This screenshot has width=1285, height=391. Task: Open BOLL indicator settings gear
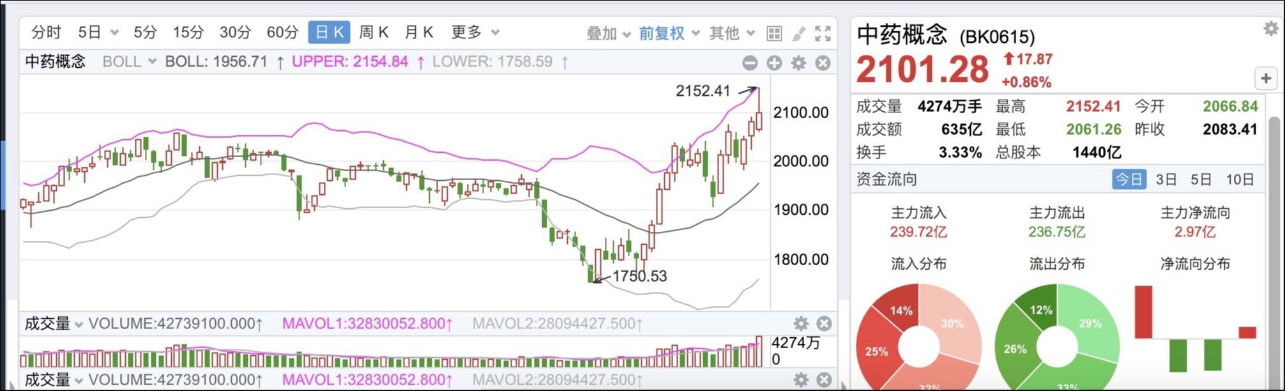[798, 63]
